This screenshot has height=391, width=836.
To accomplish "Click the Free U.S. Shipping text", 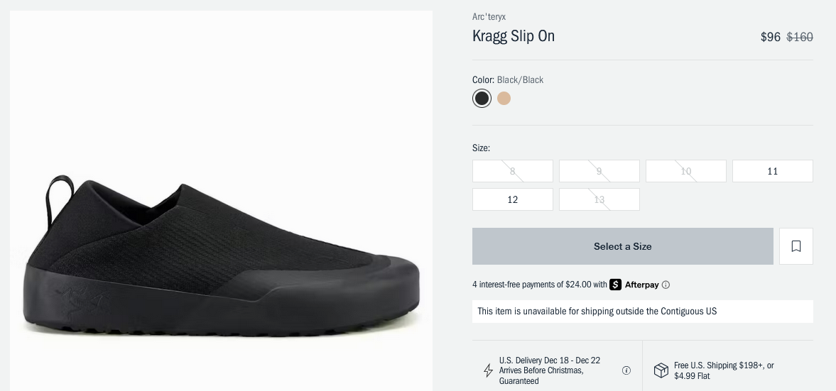I will (724, 370).
